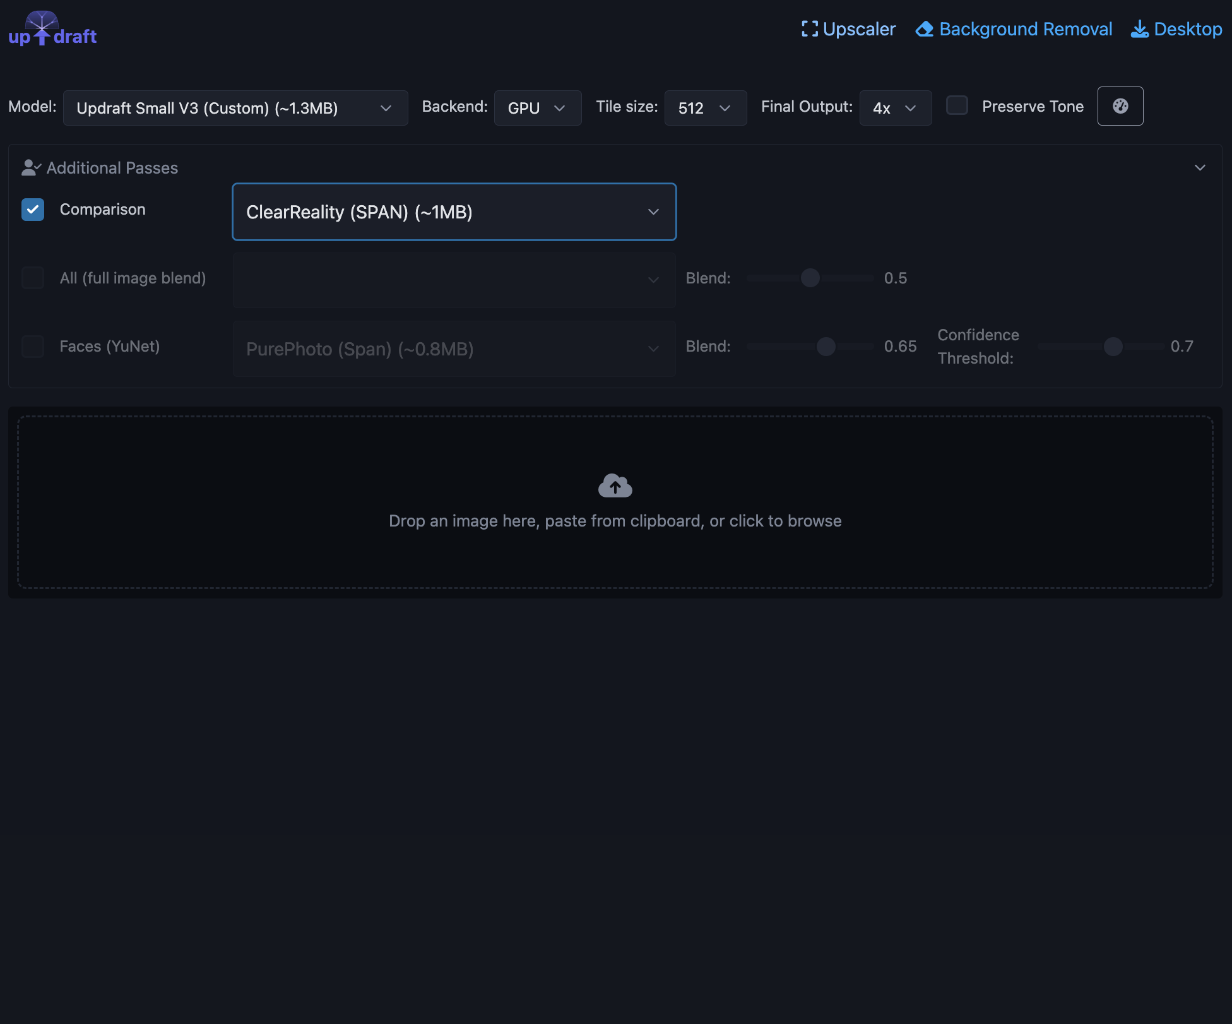
Task: Click the Faces (YuNet) label
Action: click(110, 346)
